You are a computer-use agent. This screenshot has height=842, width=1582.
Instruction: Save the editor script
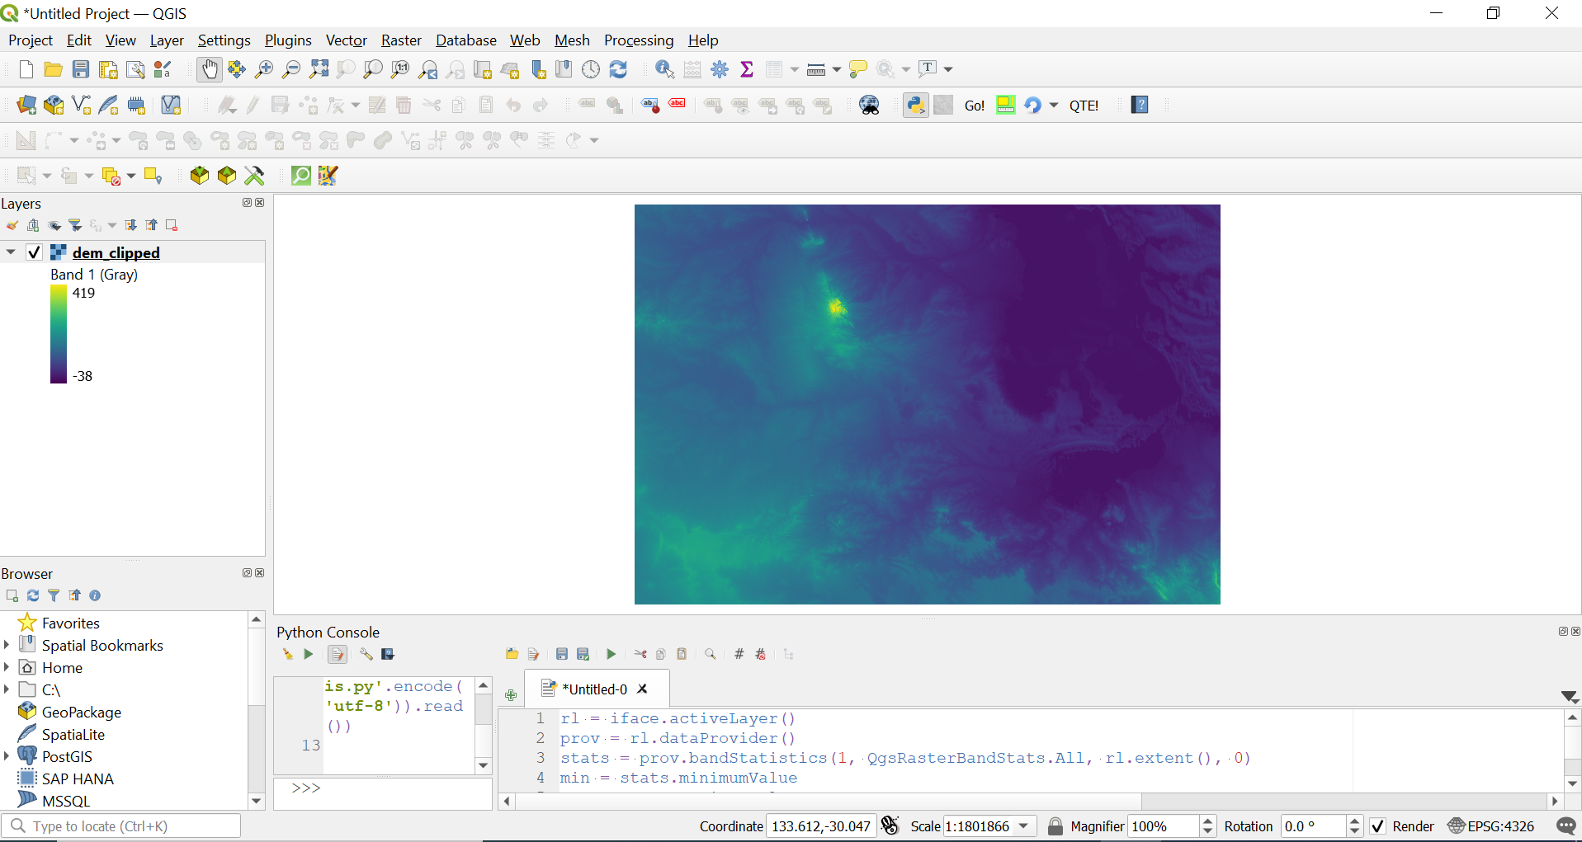tap(562, 654)
